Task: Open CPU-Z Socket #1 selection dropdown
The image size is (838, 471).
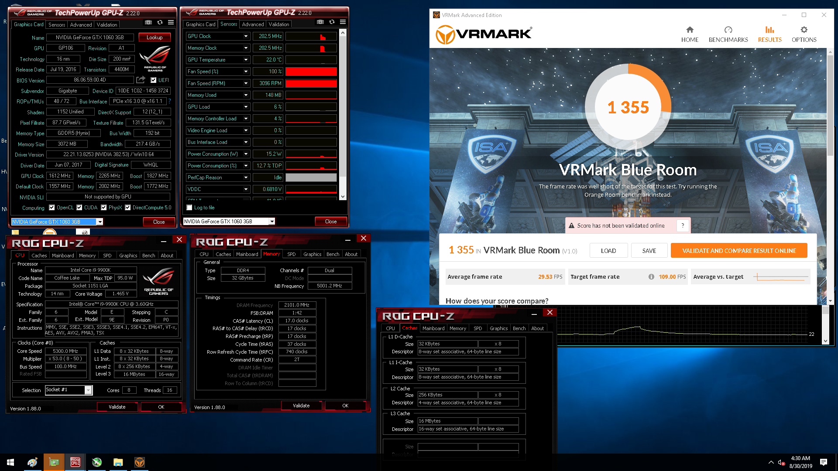Action: [x=88, y=390]
